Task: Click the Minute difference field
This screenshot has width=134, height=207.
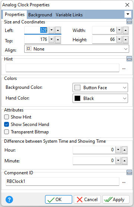Action: [94, 161]
